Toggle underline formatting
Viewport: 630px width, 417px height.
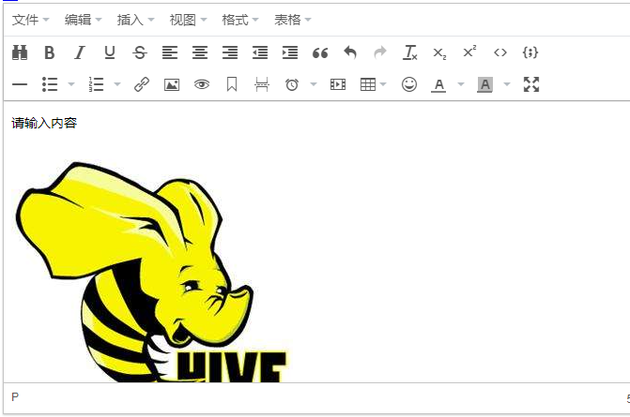point(110,52)
